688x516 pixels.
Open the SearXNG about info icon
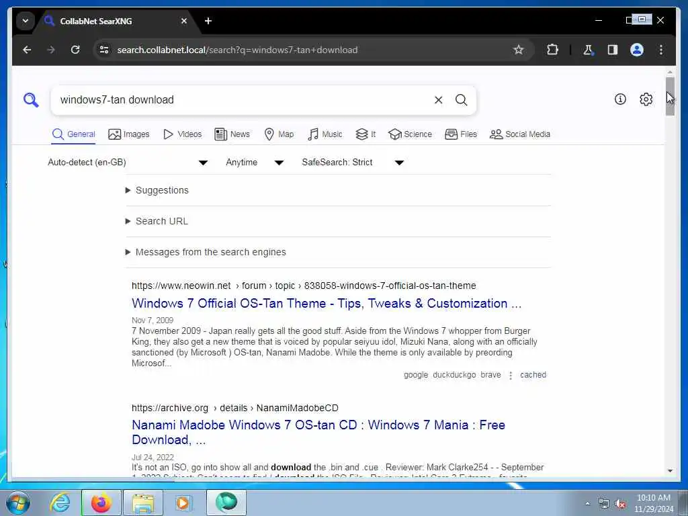(x=620, y=99)
